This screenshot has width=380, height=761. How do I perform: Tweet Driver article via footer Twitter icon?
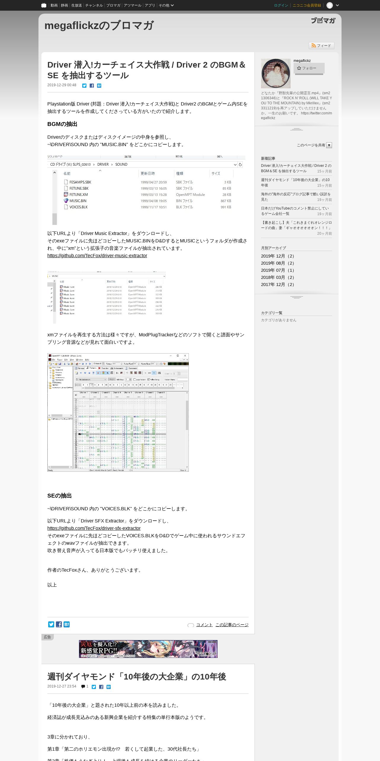(x=51, y=624)
